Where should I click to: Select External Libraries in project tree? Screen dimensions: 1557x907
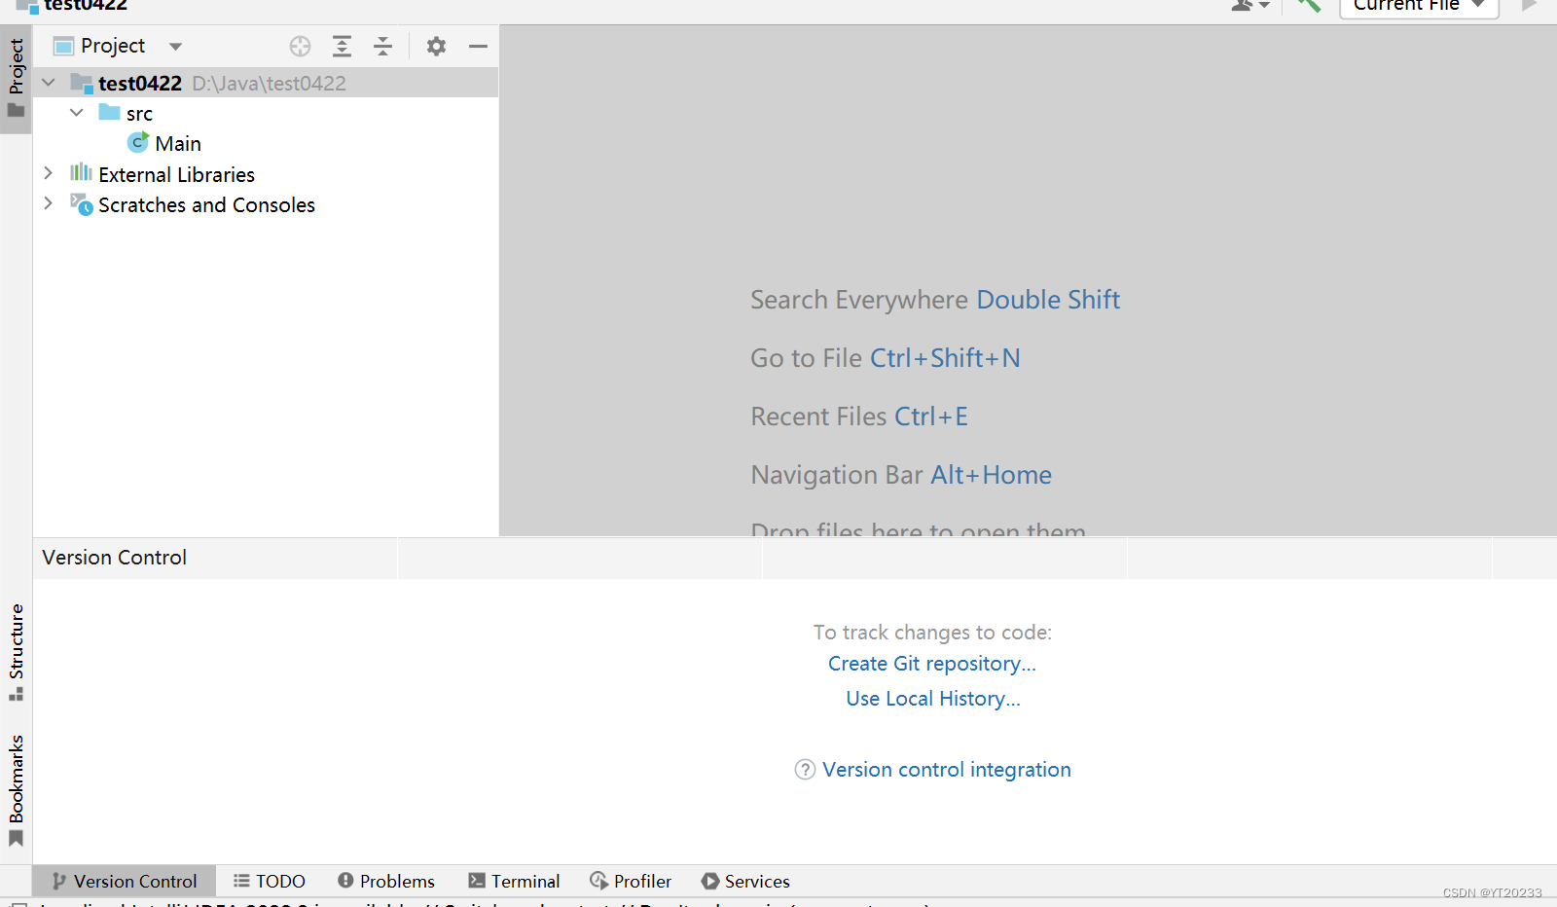click(x=176, y=174)
